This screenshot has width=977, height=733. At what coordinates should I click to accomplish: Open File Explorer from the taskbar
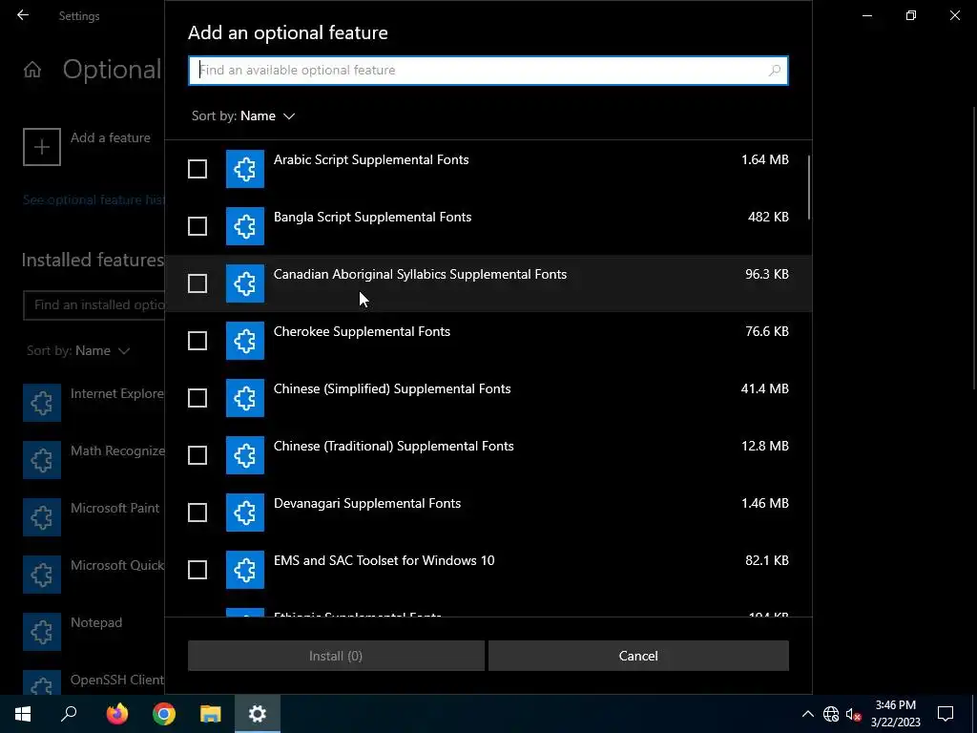click(211, 714)
